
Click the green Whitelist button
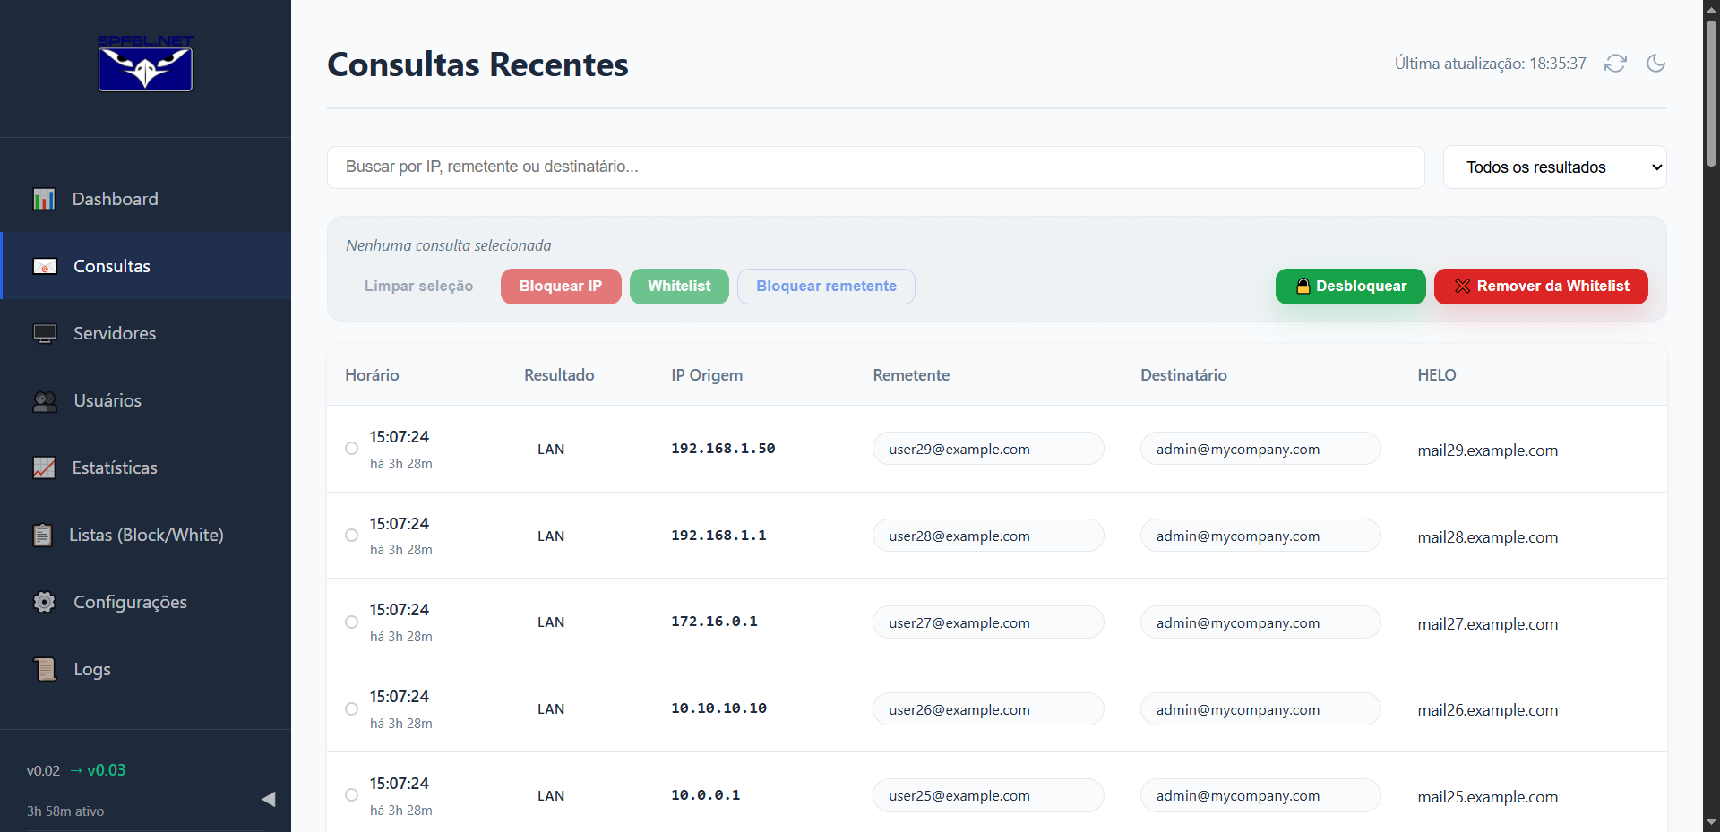click(679, 287)
